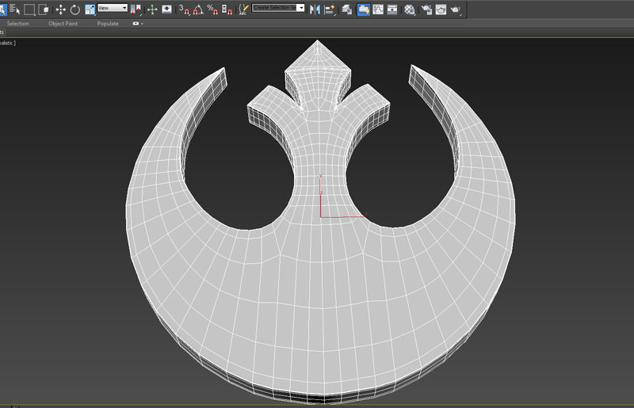This screenshot has width=634, height=408.
Task: Click the Realistic viewport shading label
Action: click(7, 43)
